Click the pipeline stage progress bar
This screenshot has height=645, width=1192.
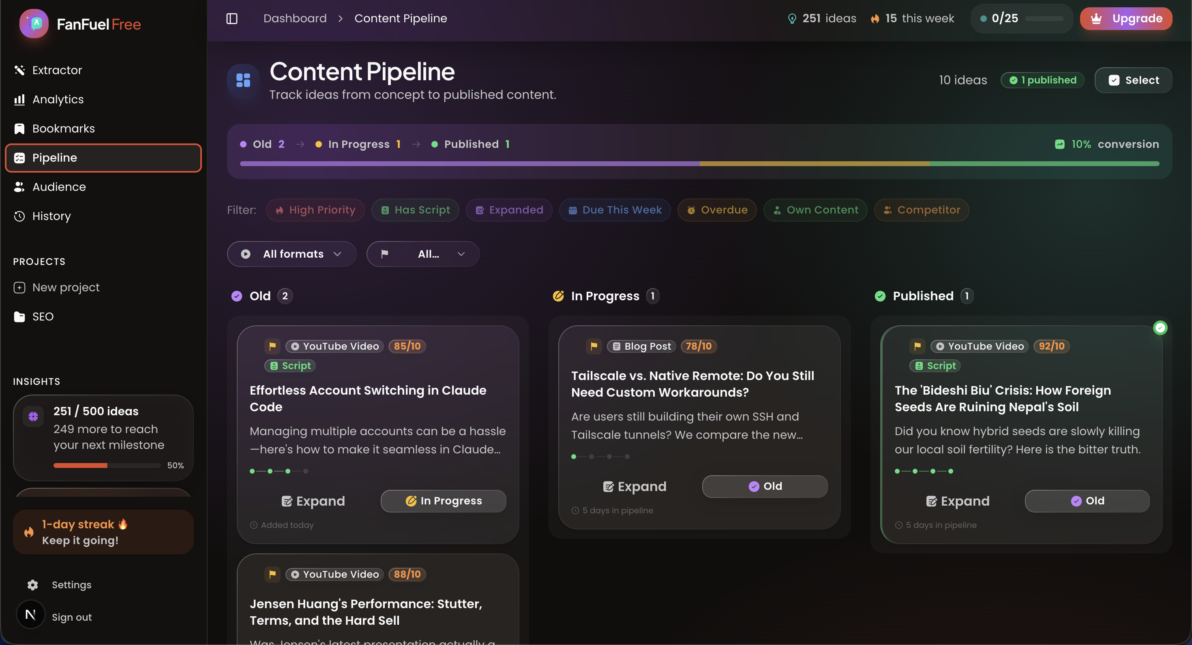[699, 164]
